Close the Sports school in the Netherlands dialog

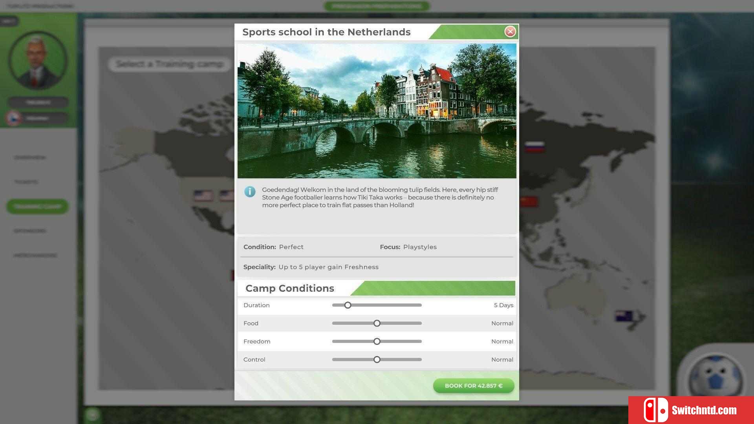(510, 31)
